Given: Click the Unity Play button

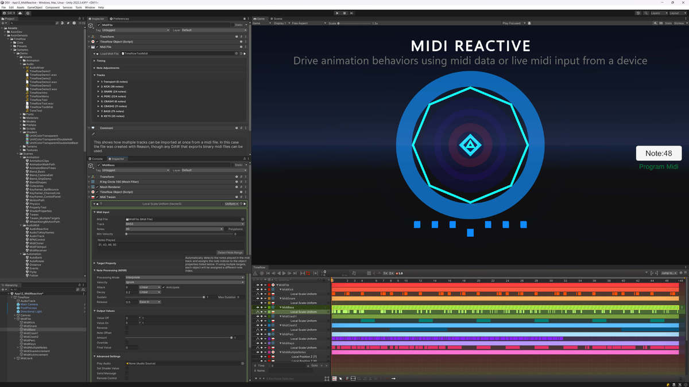Looking at the screenshot, I should click(x=337, y=13).
